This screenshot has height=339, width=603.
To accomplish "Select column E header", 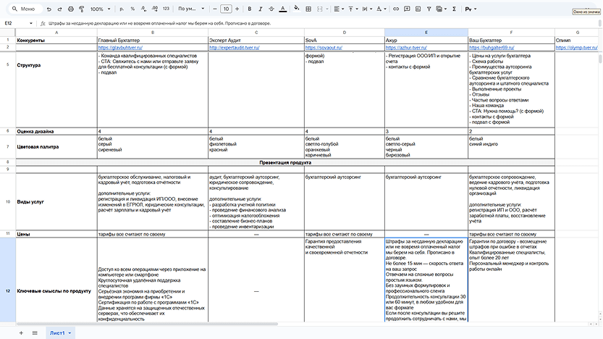I will coord(426,33).
